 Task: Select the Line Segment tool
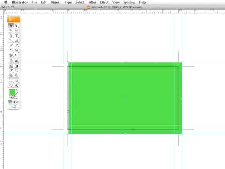[x=11, y=40]
